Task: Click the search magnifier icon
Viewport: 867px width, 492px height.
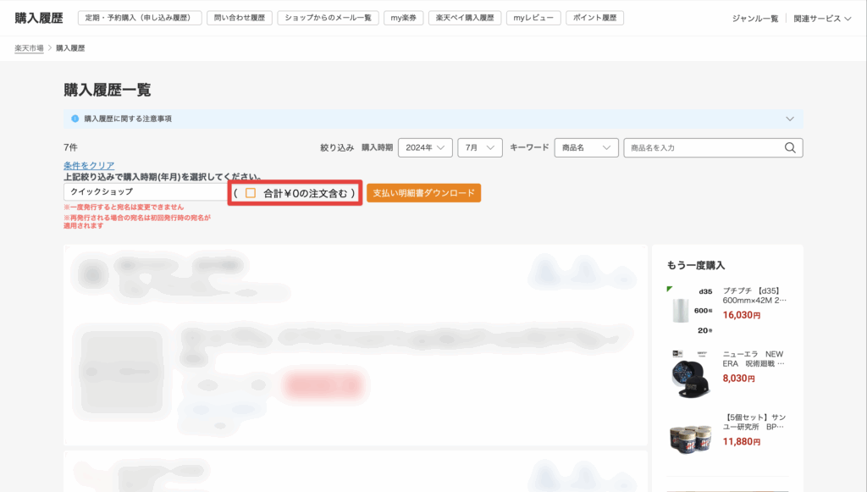Action: click(790, 148)
